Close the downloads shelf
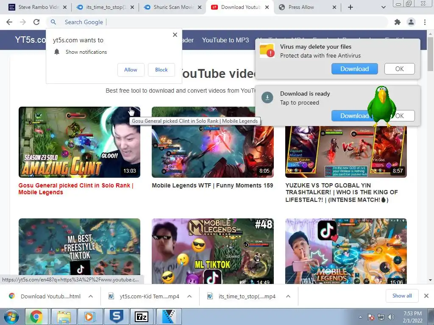 pyautogui.click(x=426, y=296)
